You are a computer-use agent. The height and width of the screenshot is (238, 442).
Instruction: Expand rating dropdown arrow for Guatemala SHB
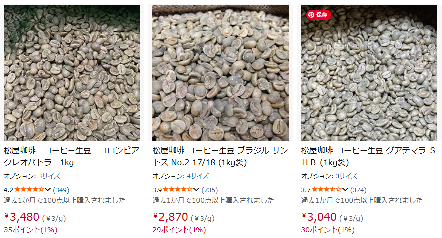[x=345, y=189]
